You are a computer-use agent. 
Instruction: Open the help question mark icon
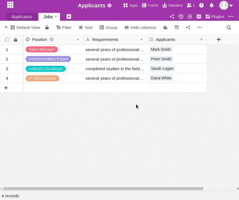point(201,5)
